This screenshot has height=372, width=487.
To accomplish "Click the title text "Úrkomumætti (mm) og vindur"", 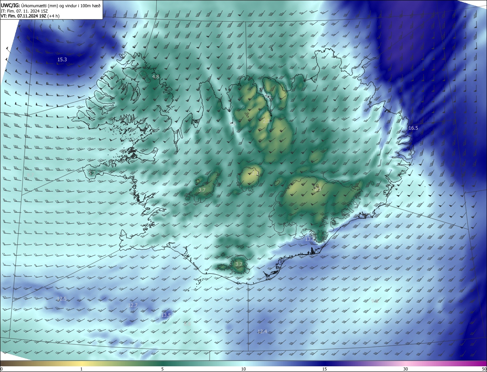I will (x=48, y=6).
